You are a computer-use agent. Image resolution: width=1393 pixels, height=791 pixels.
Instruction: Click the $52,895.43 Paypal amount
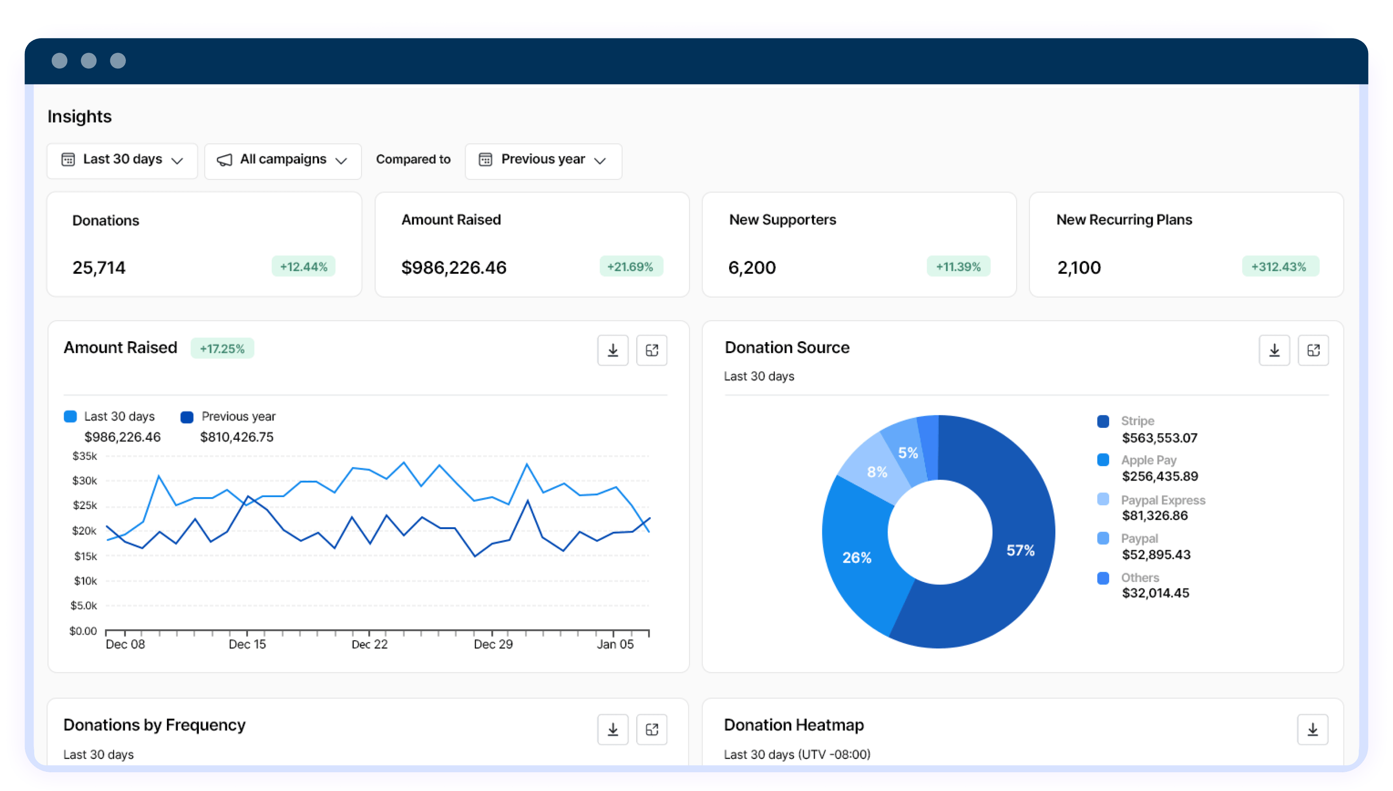(1156, 555)
